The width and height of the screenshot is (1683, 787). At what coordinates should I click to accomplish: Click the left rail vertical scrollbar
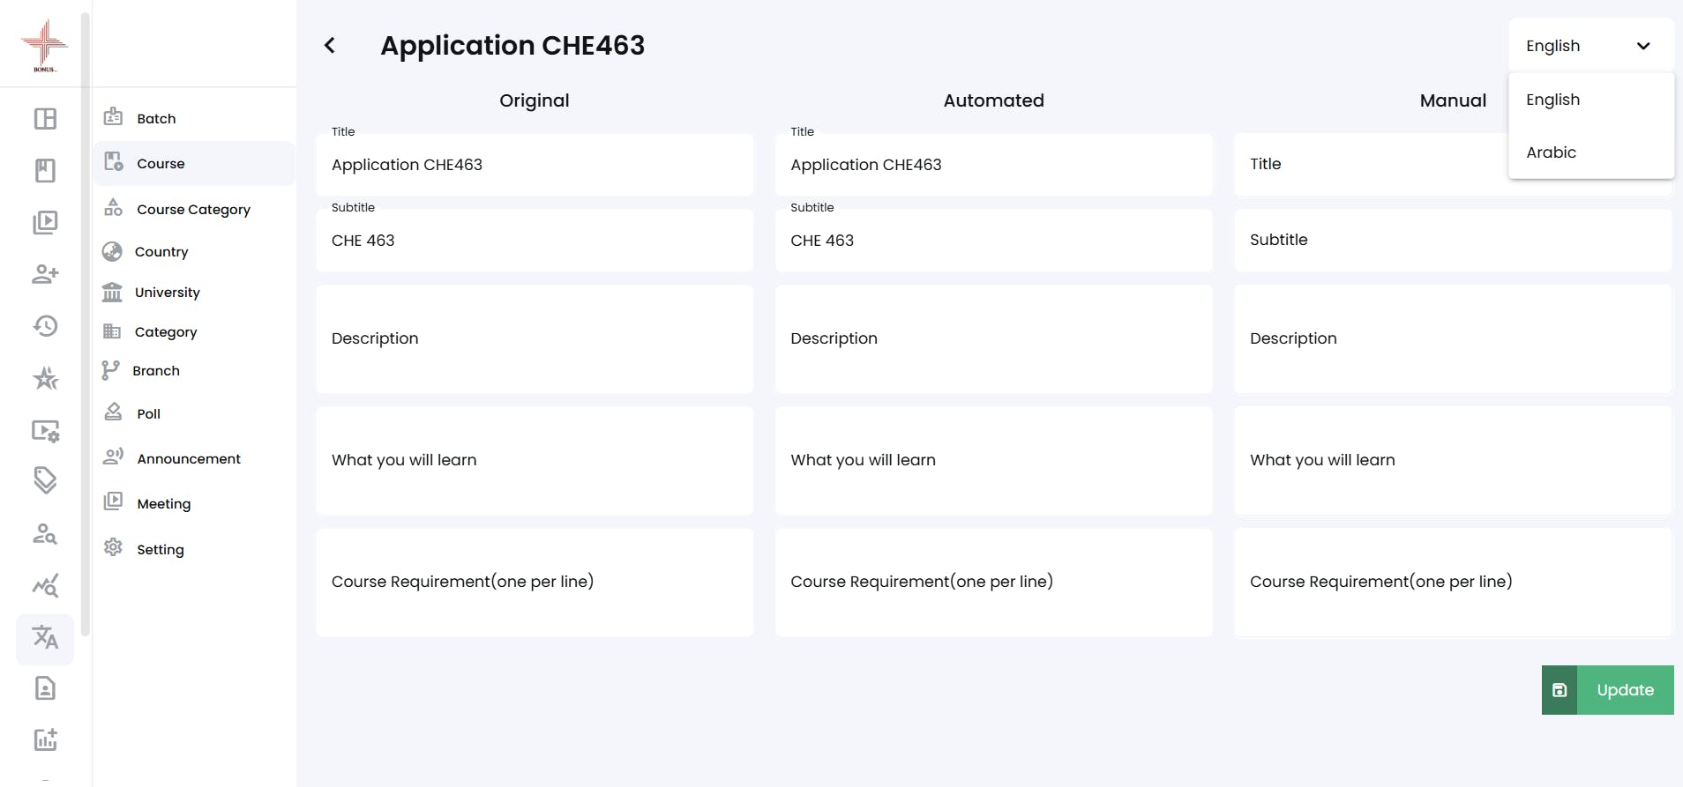[x=85, y=324]
